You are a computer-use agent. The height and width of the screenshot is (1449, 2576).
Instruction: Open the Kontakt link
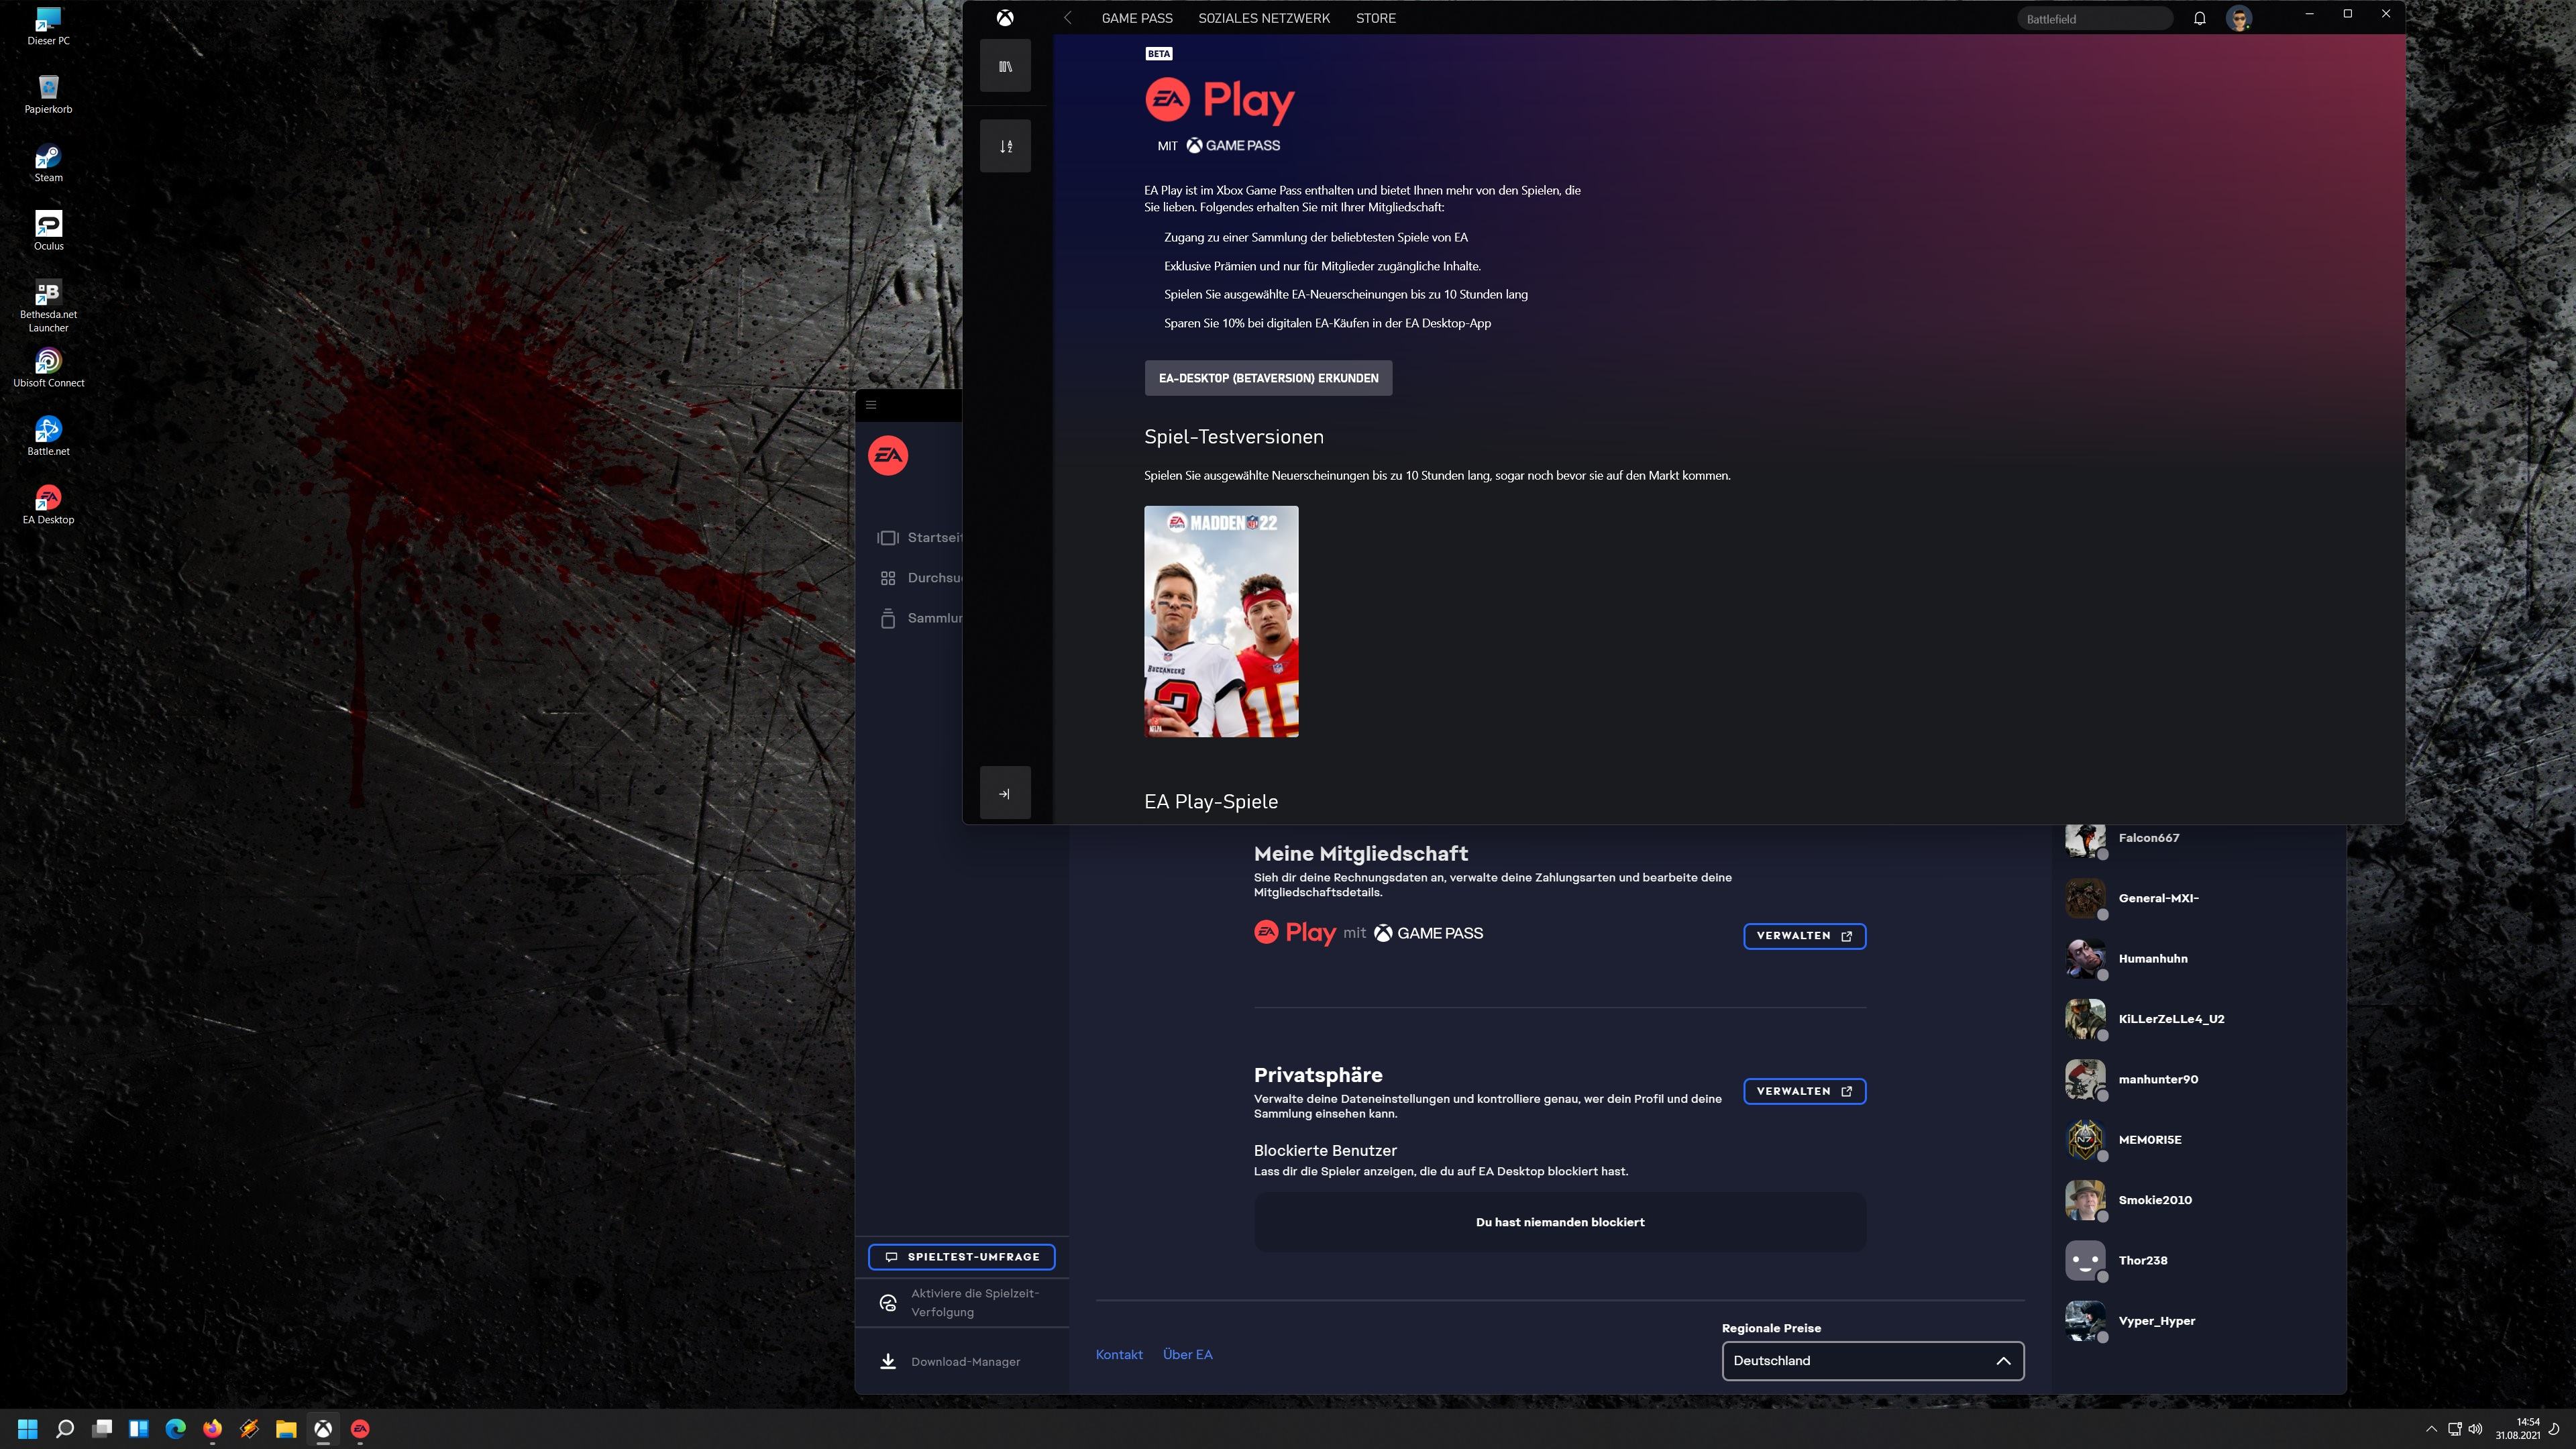pyautogui.click(x=1119, y=1354)
